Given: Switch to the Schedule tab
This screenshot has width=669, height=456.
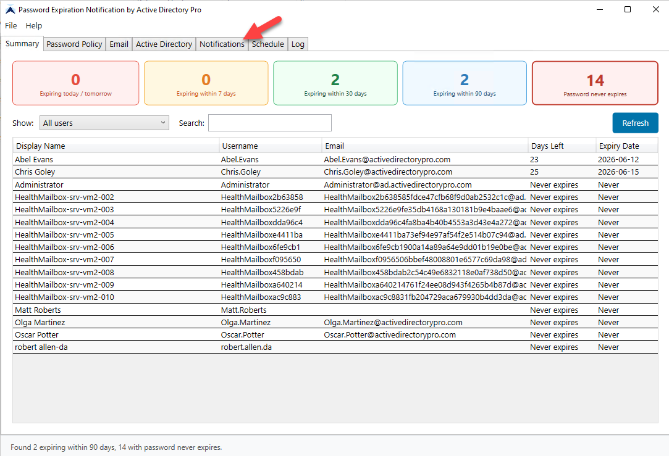Looking at the screenshot, I should (x=267, y=44).
